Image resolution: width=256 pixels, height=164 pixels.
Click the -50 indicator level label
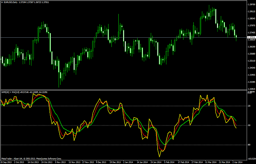click(x=249, y=125)
